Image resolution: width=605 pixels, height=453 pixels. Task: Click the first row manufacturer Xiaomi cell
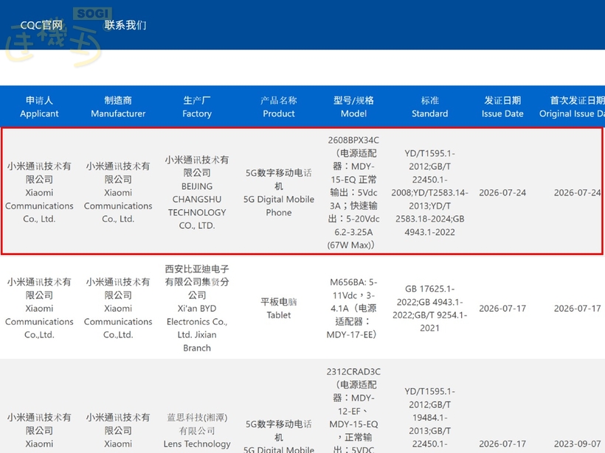[118, 192]
